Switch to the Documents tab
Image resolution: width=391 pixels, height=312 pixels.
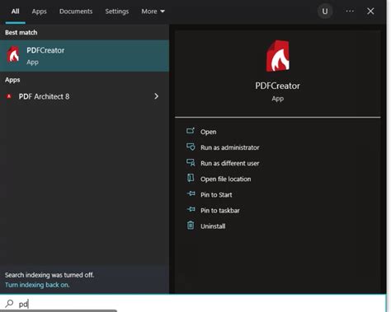[x=76, y=12]
